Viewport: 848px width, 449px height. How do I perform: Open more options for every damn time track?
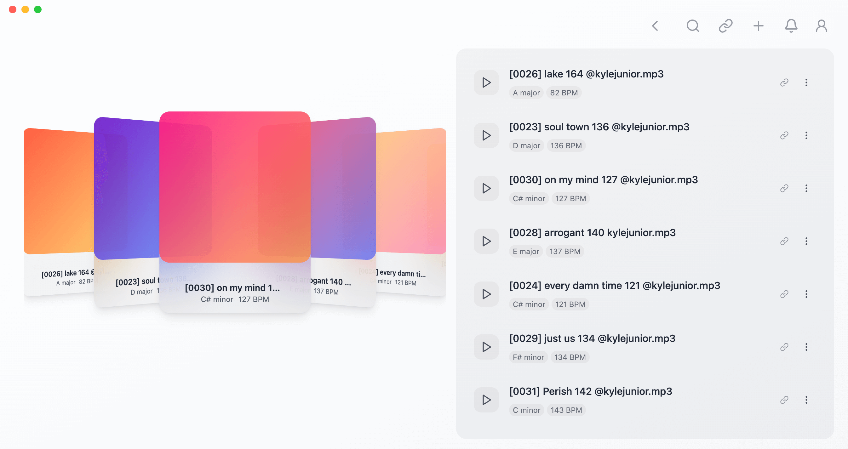(x=806, y=294)
